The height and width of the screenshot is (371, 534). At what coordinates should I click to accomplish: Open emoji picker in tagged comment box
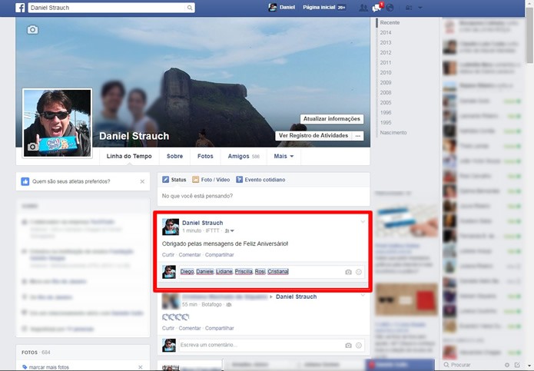359,272
